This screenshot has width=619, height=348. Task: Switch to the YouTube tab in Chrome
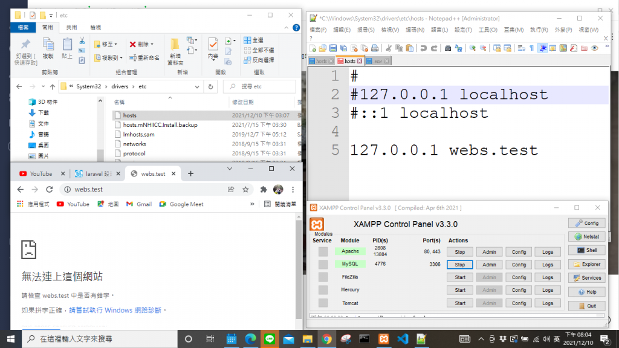tap(41, 173)
